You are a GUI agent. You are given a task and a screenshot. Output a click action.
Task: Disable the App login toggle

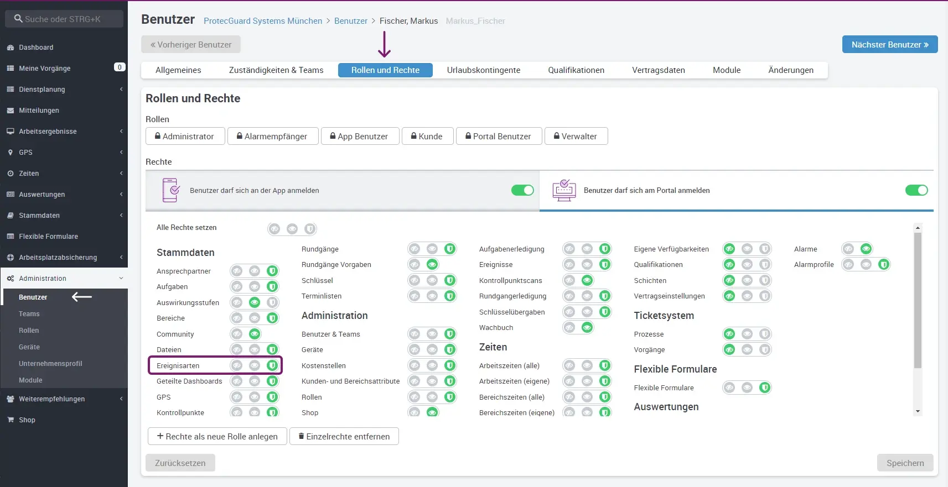[522, 190]
